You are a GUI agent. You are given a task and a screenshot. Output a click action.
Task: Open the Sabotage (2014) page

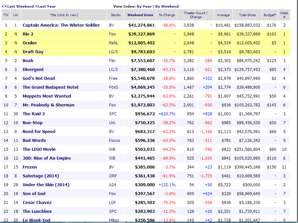[41, 176]
